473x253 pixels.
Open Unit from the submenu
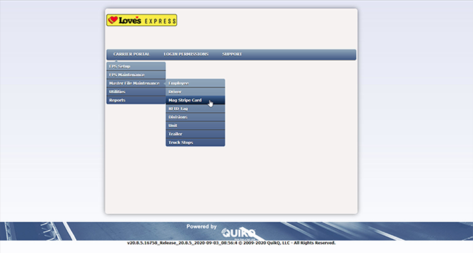pyautogui.click(x=195, y=125)
